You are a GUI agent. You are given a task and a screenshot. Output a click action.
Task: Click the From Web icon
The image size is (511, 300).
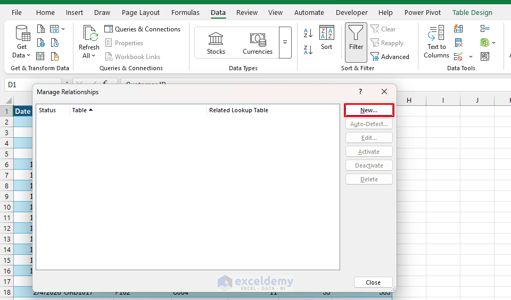click(41, 43)
